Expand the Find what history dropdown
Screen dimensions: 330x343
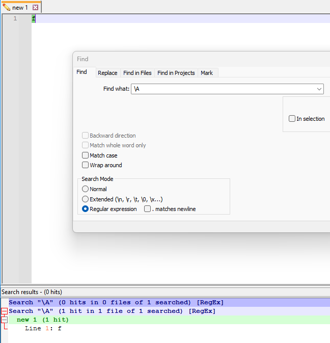(x=319, y=89)
